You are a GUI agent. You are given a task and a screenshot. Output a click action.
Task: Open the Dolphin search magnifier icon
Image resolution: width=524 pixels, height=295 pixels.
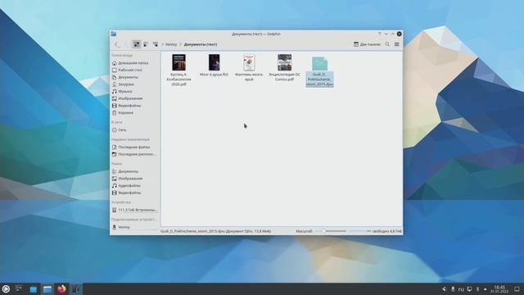pyautogui.click(x=387, y=44)
